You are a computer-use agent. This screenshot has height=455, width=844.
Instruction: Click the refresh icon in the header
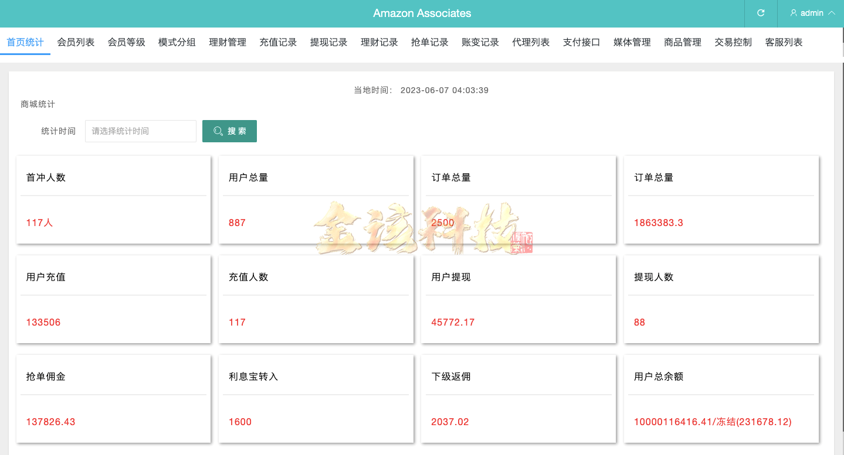tap(760, 13)
